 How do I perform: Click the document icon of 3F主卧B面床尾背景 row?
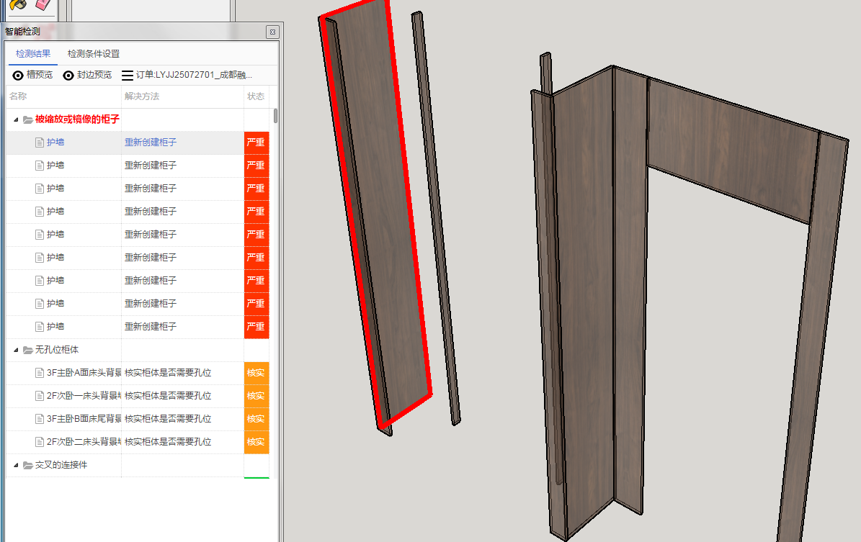40,419
